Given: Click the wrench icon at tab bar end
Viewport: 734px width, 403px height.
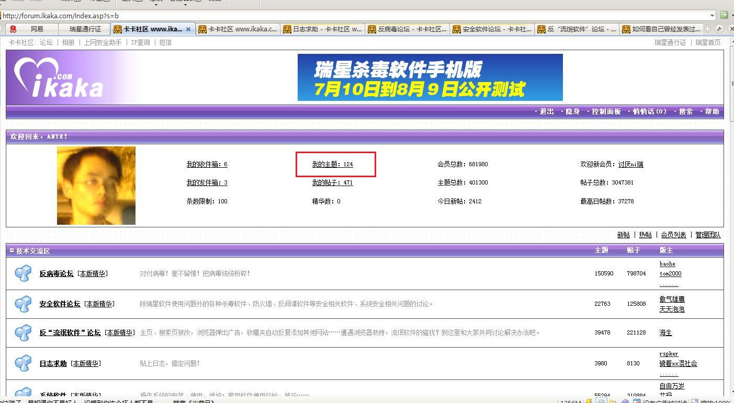Looking at the screenshot, I should coord(719,29).
